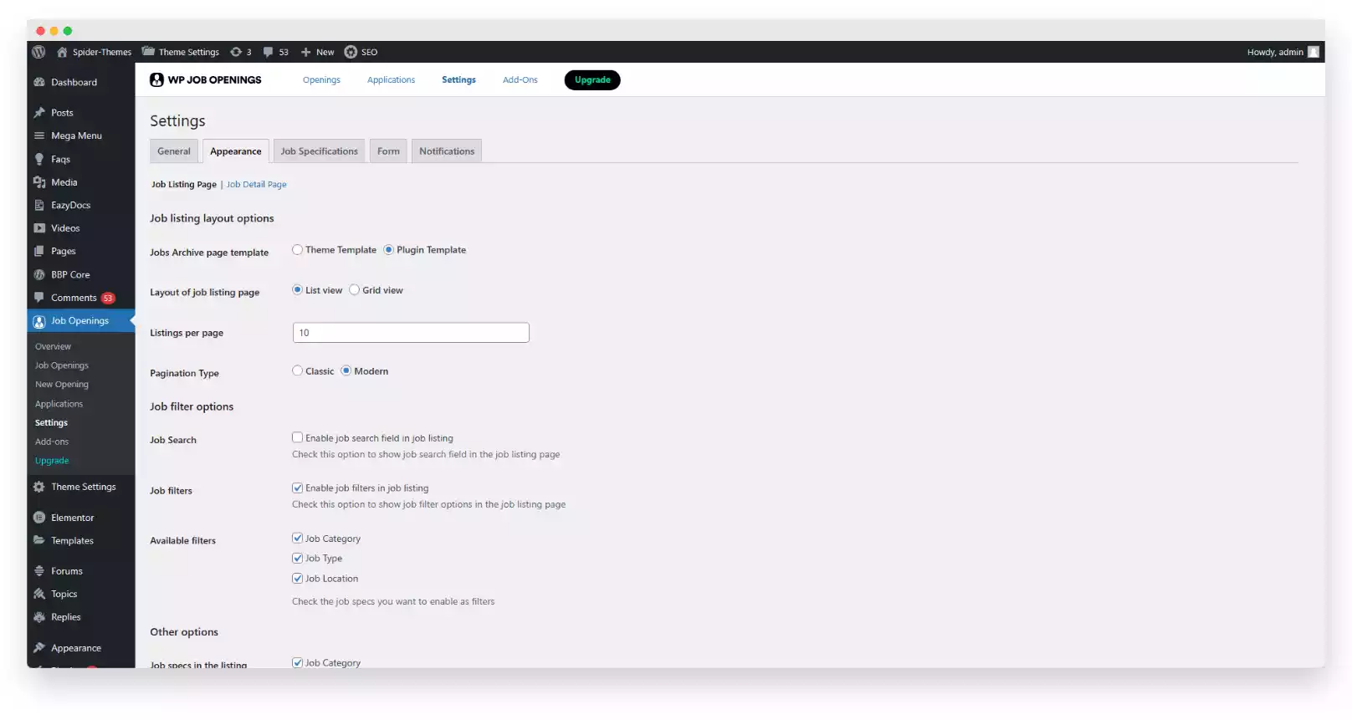Click Overview in Job Openings submenu
1352x720 pixels.
coord(53,346)
